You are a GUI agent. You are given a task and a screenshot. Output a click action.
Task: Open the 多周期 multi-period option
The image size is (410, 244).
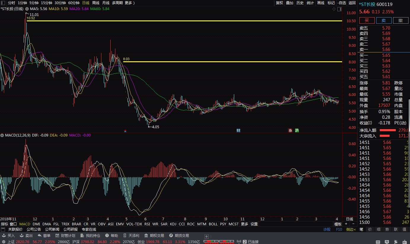coord(117,3)
